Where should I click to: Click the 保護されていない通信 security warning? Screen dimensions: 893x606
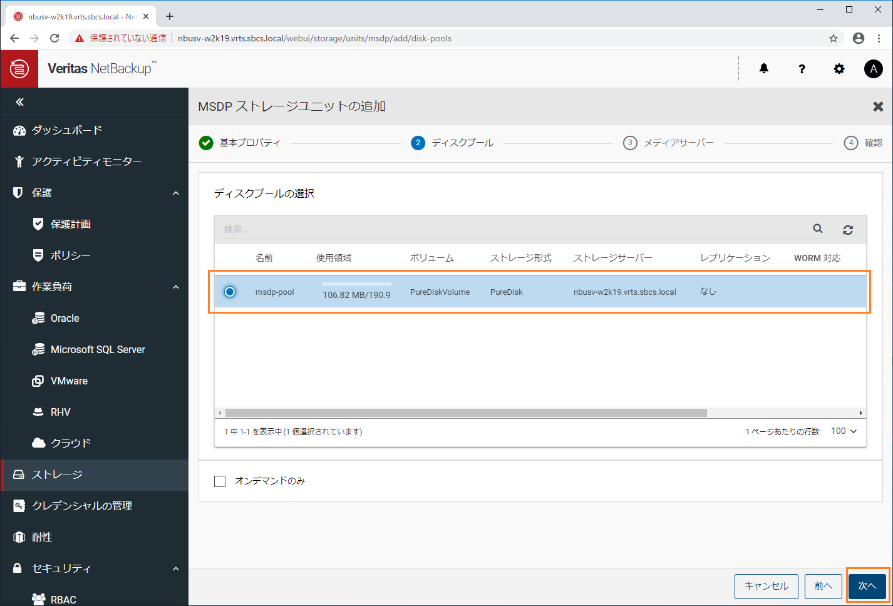[x=121, y=38]
